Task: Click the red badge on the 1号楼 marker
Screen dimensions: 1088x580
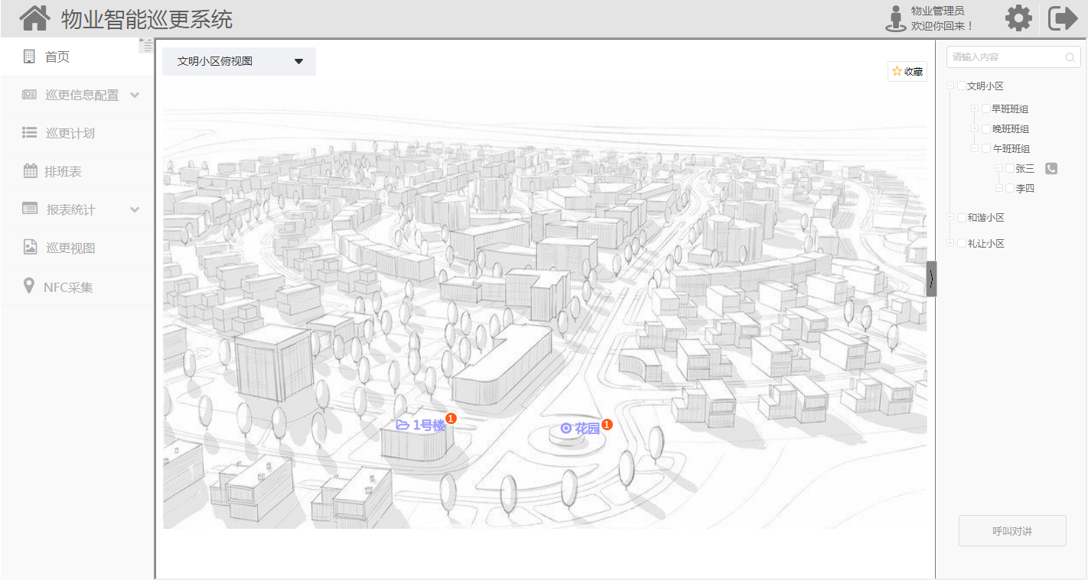Action: point(451,418)
